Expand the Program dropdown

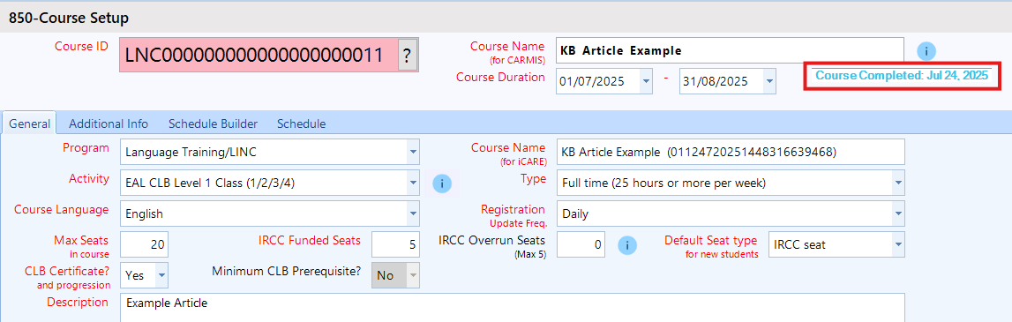coord(412,152)
